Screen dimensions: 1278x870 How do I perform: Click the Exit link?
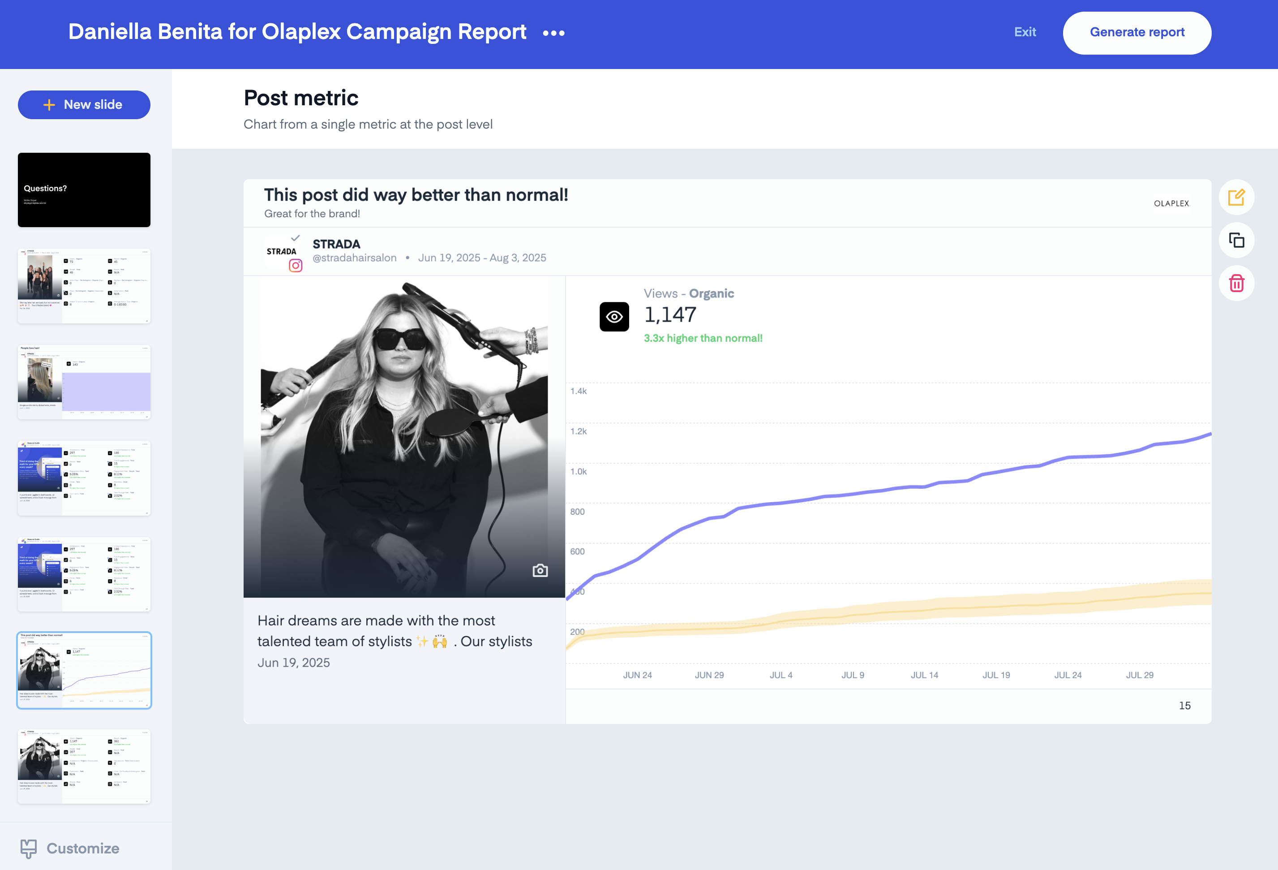click(1025, 32)
